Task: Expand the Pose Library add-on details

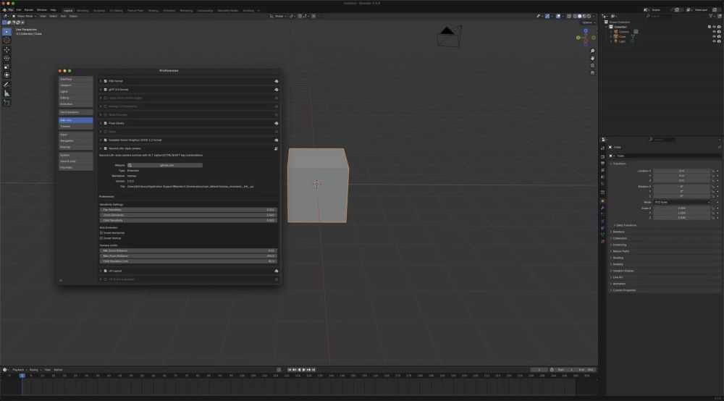Action: pos(101,123)
